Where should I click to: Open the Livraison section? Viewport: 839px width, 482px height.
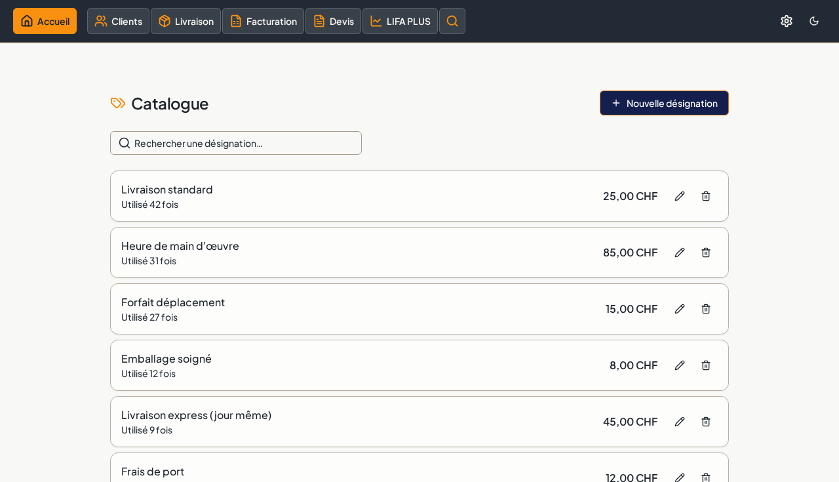click(185, 21)
